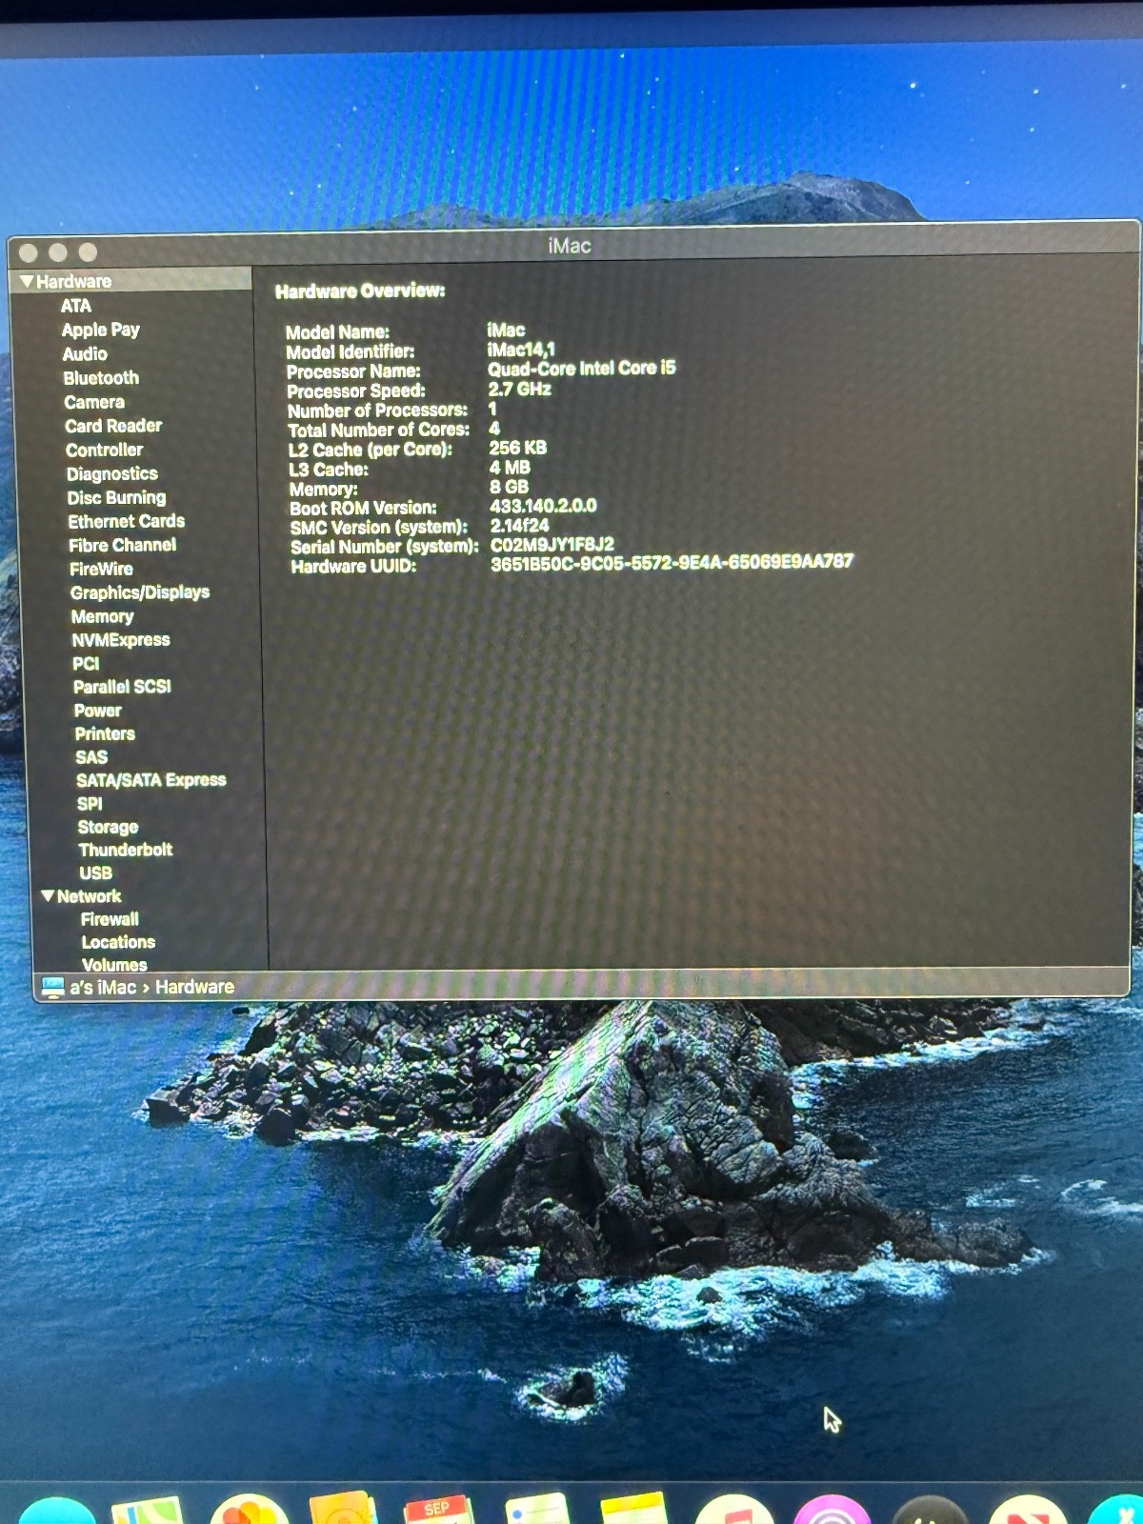Open the Controller entry
Image resolution: width=1143 pixels, height=1524 pixels.
point(104,450)
